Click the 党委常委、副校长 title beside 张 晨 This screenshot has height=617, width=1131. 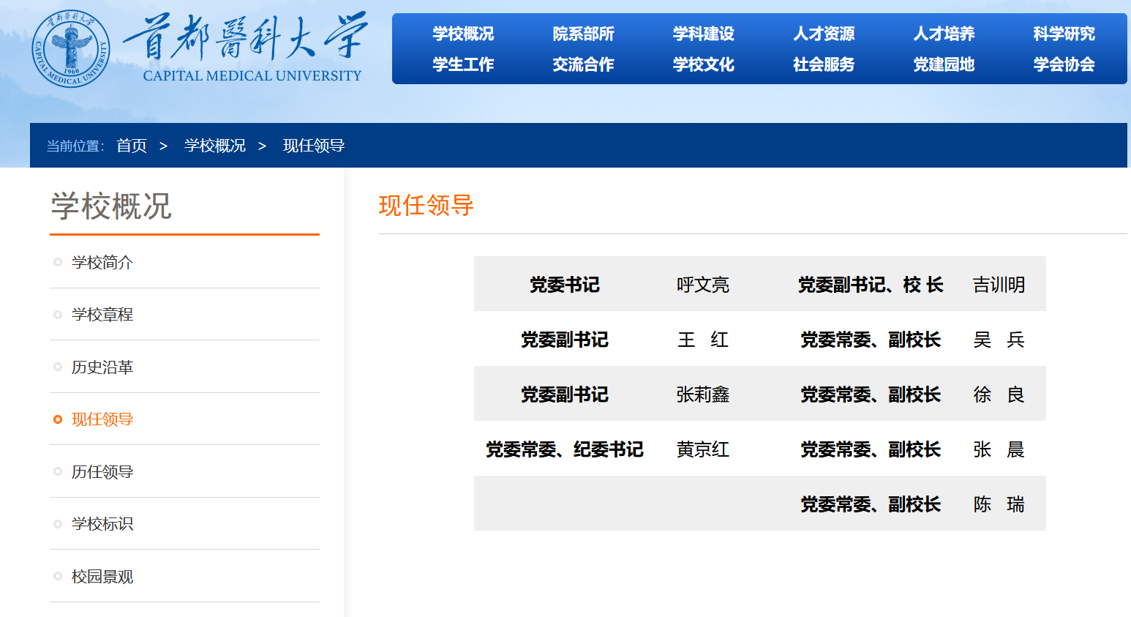(871, 449)
